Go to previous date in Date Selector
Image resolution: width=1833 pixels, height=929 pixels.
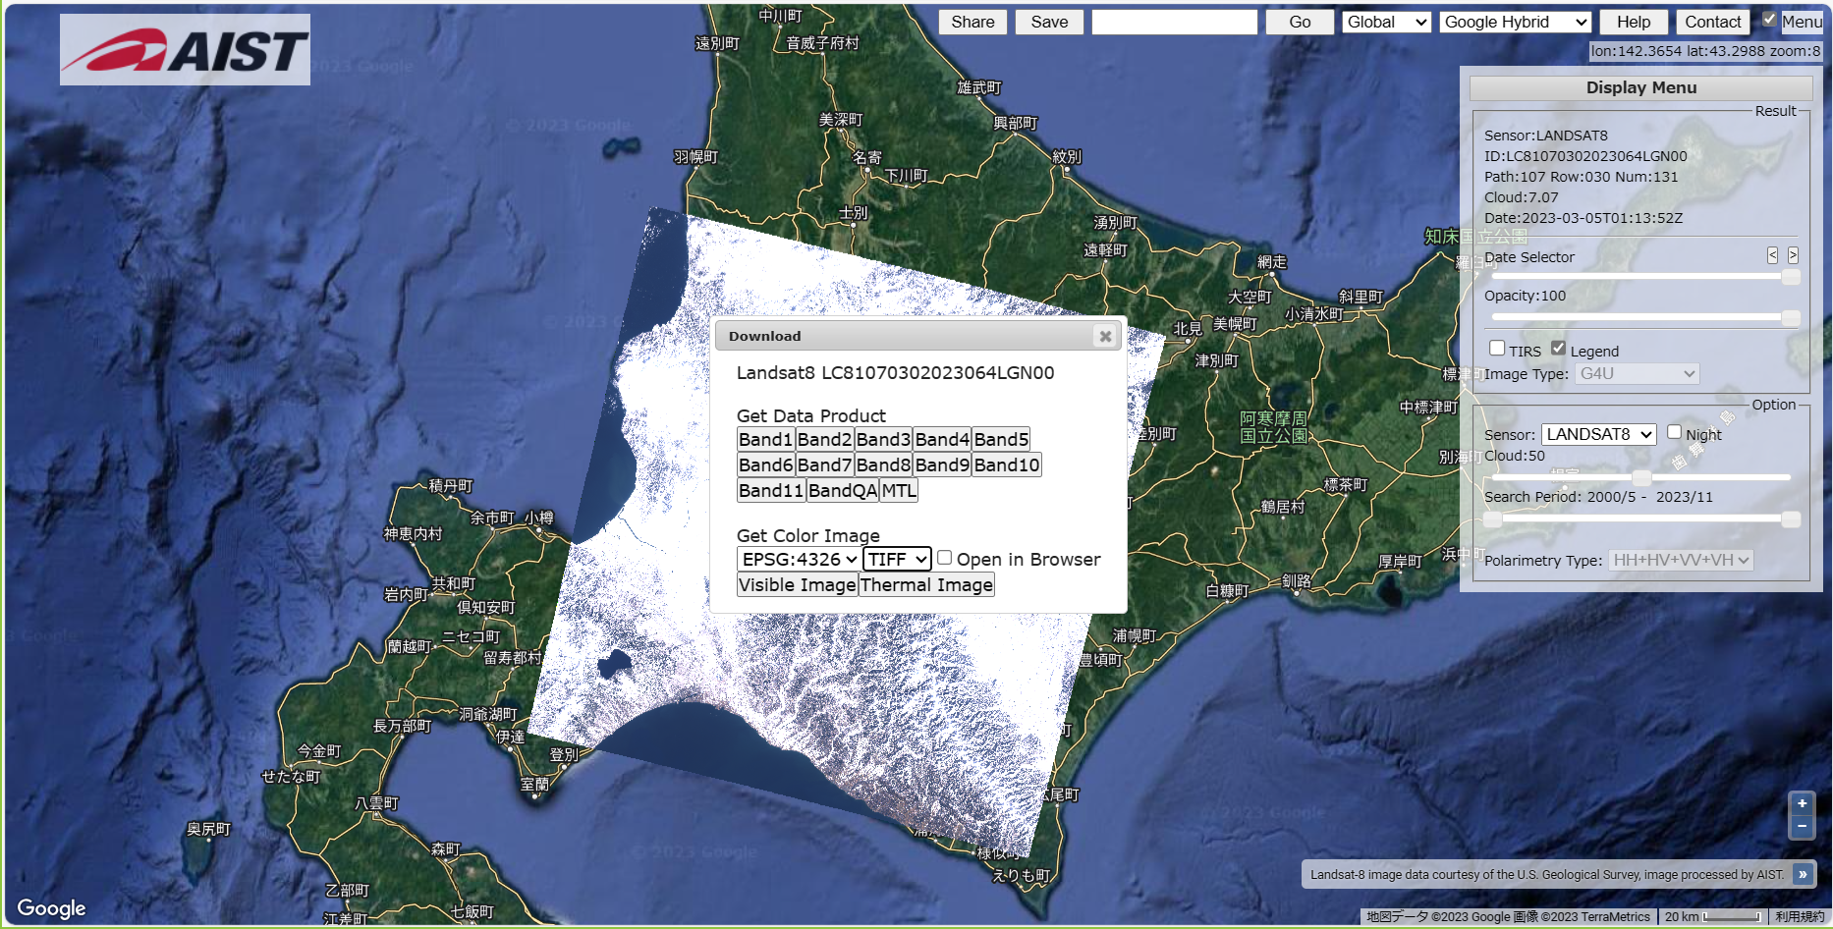click(1772, 255)
